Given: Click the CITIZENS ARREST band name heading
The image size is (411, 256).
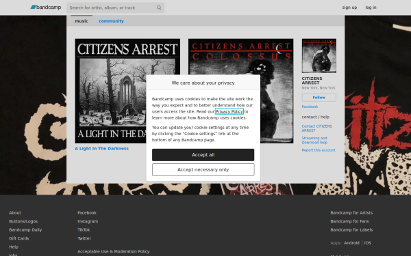Looking at the screenshot, I should tap(312, 81).
